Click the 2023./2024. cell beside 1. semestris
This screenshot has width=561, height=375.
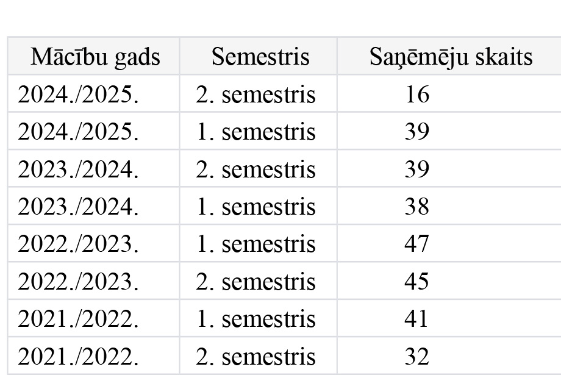[x=79, y=207]
